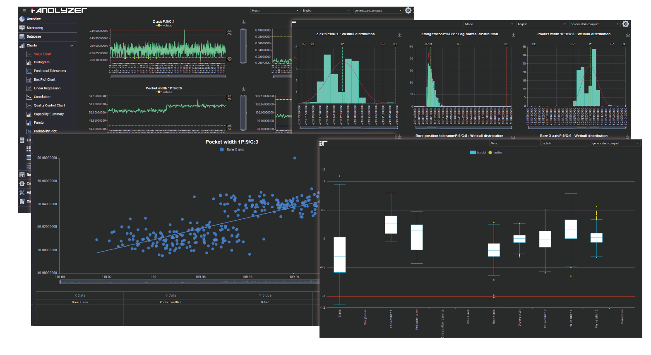Click the Monitoring screen icon

tap(22, 28)
